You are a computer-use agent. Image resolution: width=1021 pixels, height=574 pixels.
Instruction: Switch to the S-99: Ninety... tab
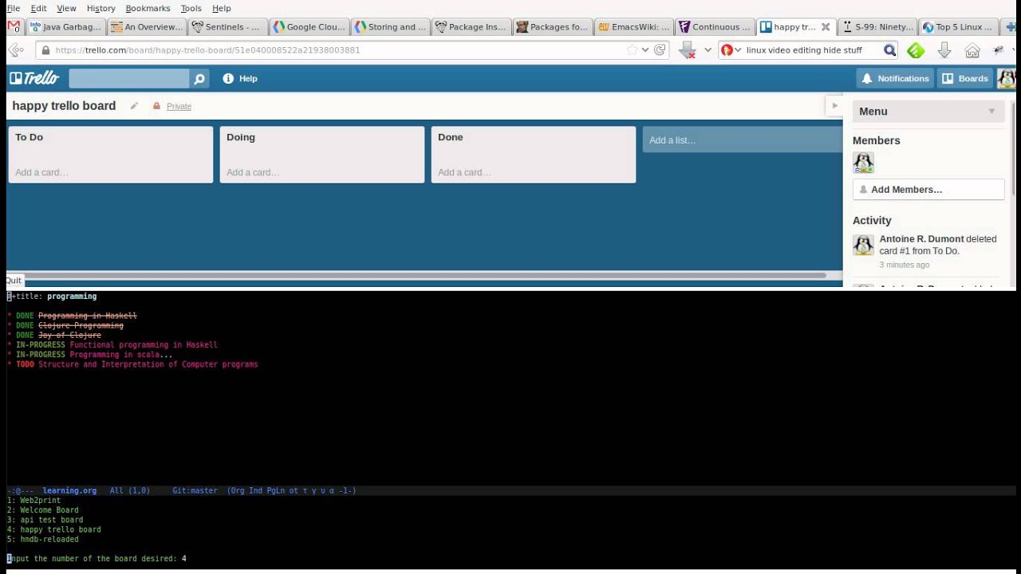879,26
